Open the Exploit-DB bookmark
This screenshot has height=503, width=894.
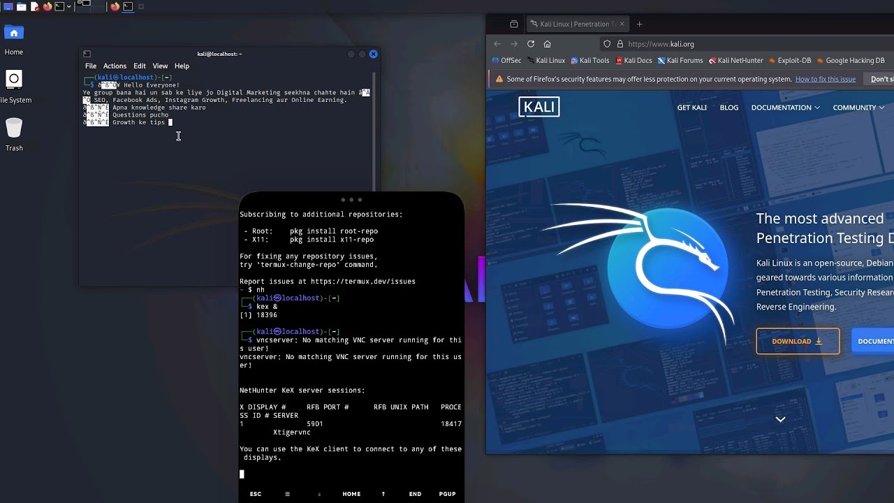coord(790,60)
